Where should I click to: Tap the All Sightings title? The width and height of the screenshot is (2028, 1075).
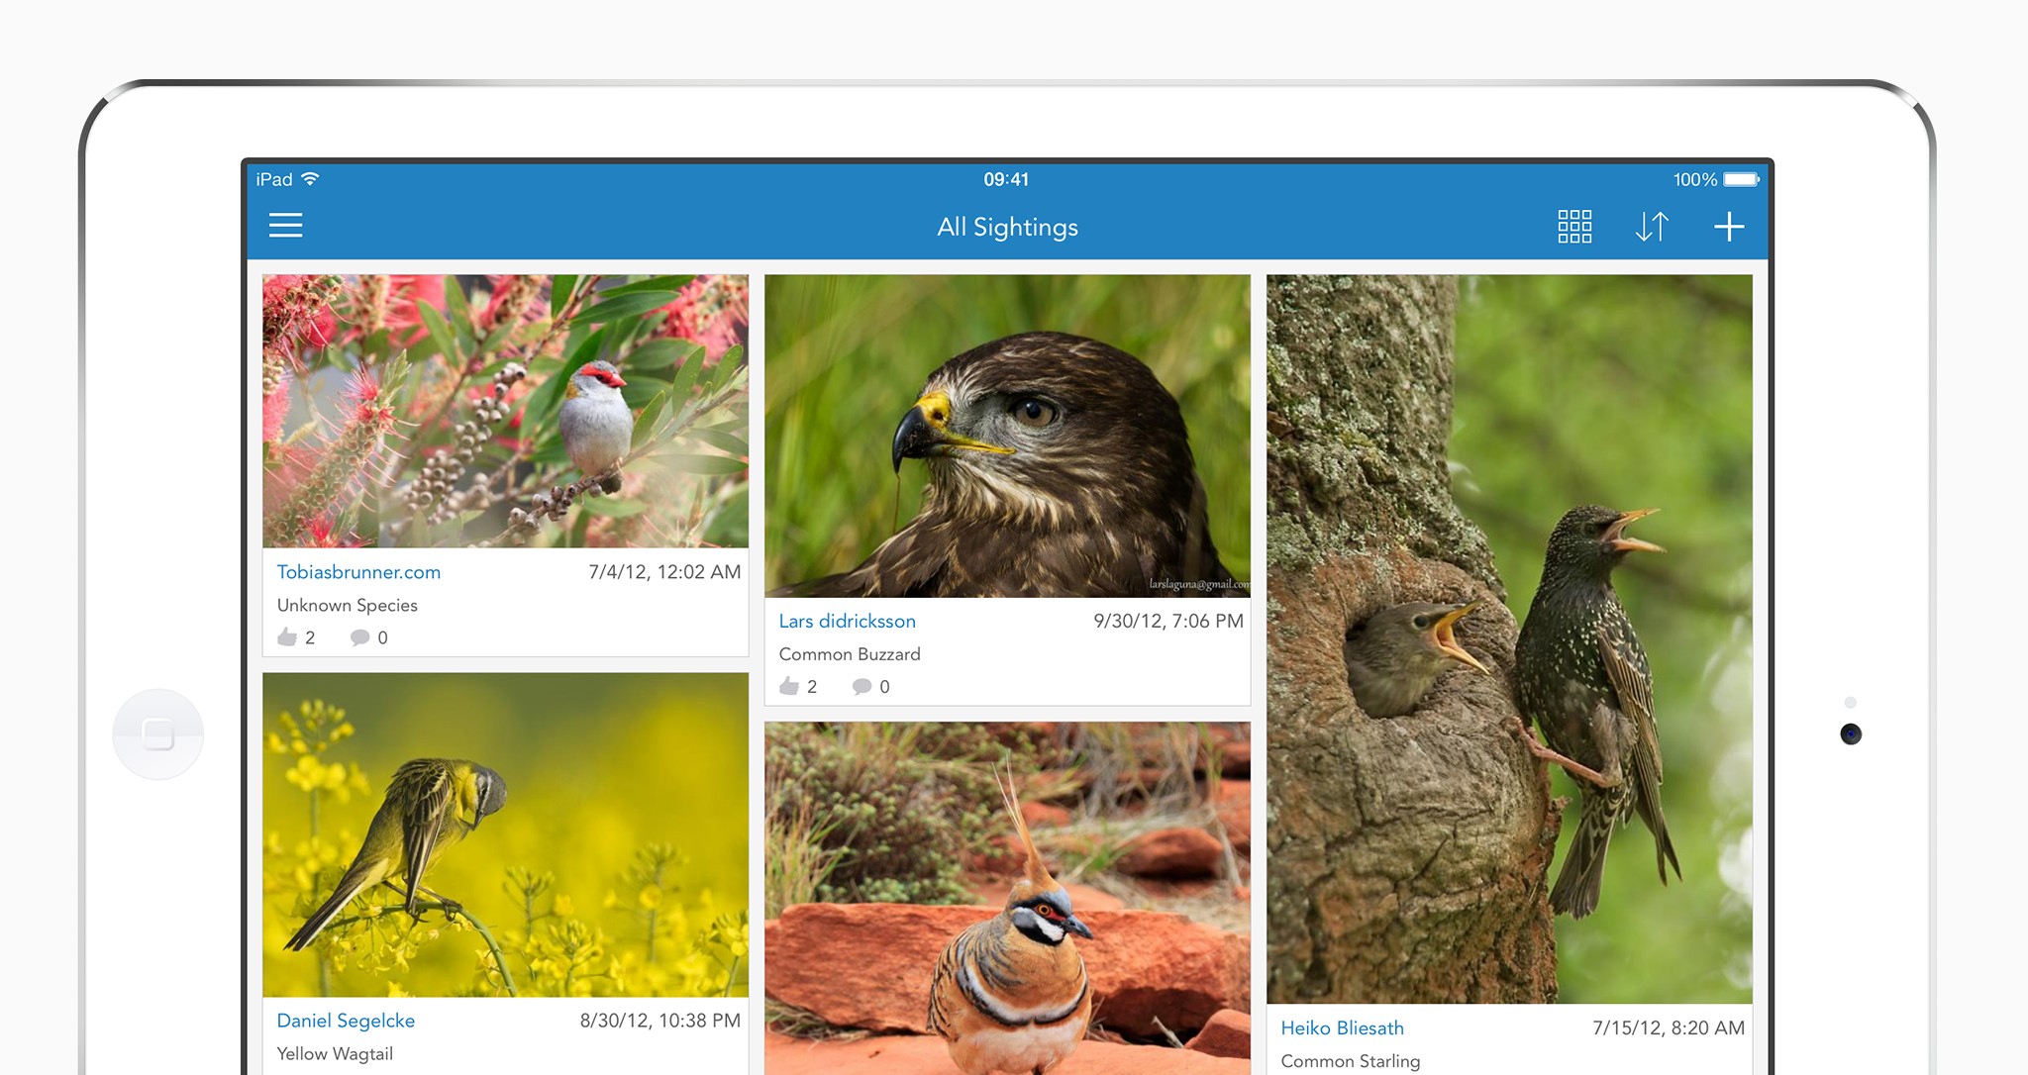click(x=1007, y=227)
